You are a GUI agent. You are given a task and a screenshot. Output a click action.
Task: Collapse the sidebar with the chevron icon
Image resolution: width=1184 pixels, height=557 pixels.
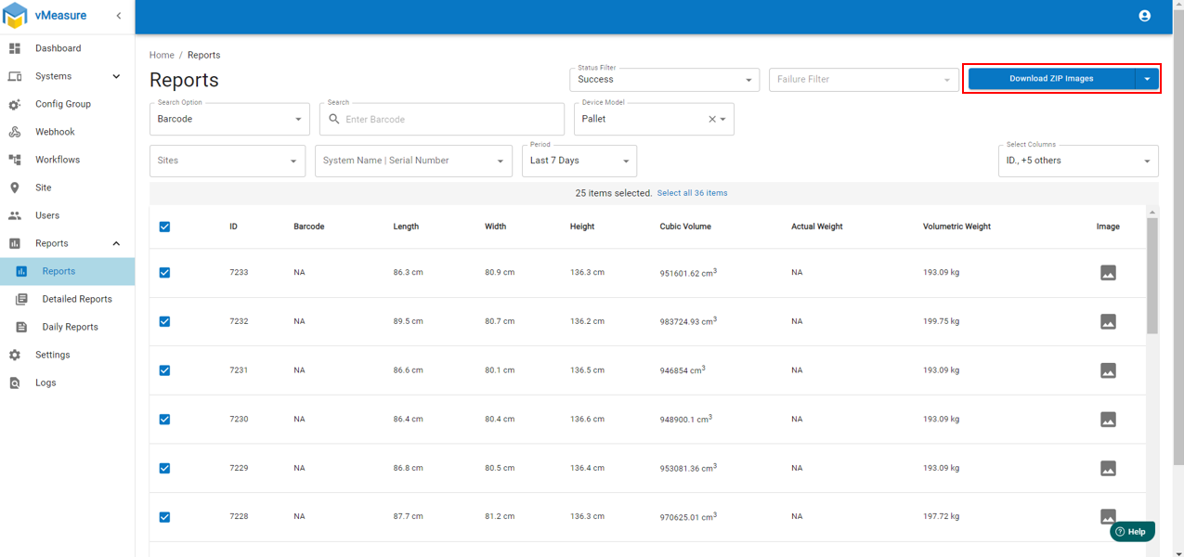tap(119, 16)
